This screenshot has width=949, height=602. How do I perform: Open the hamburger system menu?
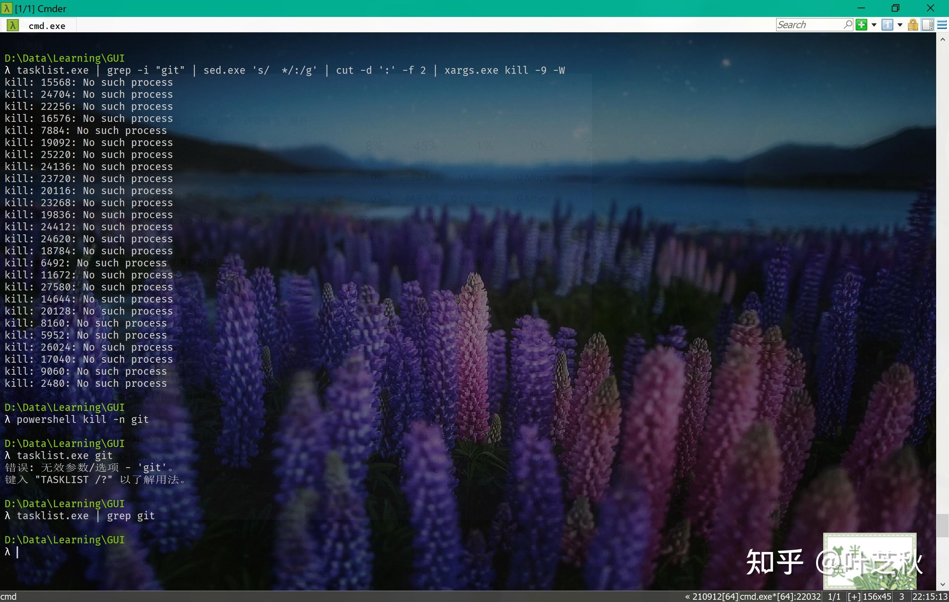[942, 25]
